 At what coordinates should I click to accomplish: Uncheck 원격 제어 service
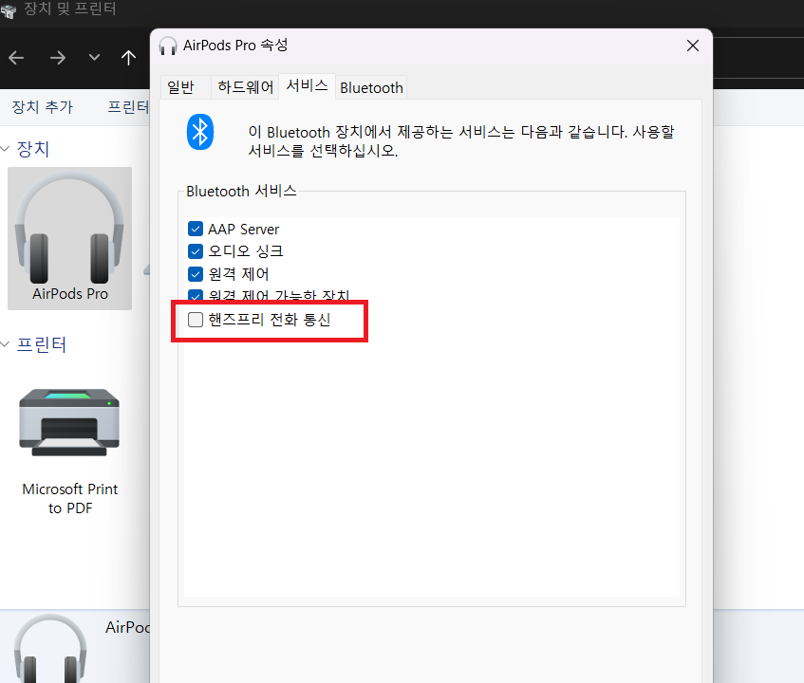[196, 274]
